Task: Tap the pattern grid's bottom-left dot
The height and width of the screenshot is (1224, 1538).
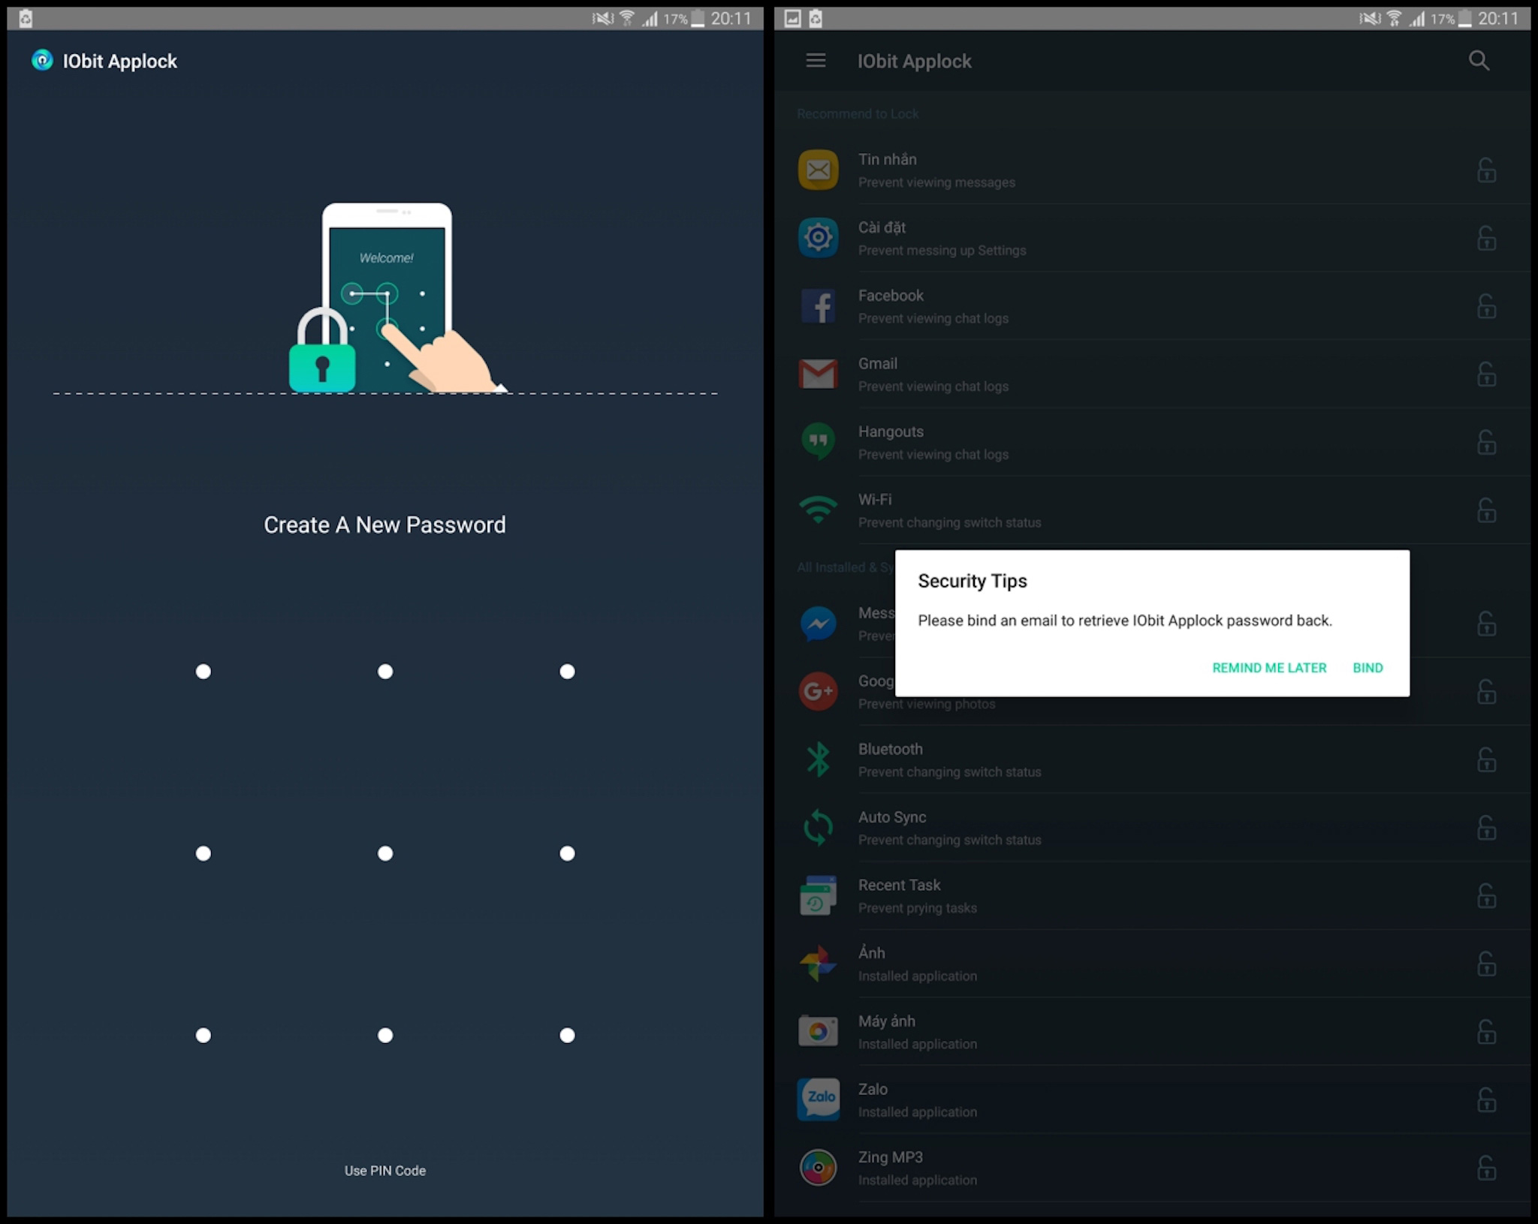Action: pos(203,1036)
